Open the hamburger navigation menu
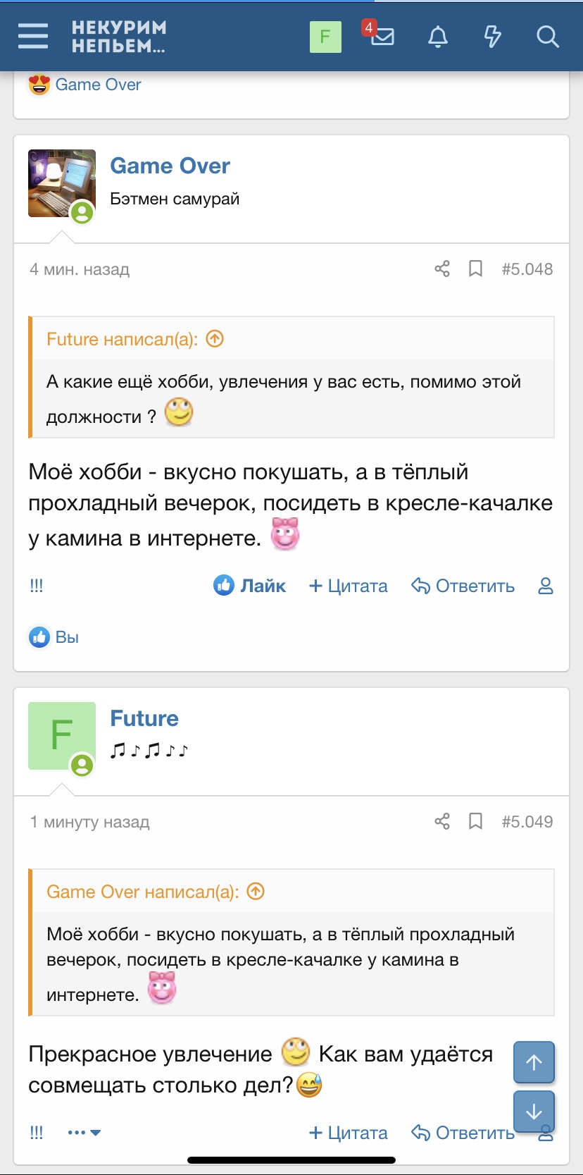The width and height of the screenshot is (583, 1175). click(x=33, y=36)
